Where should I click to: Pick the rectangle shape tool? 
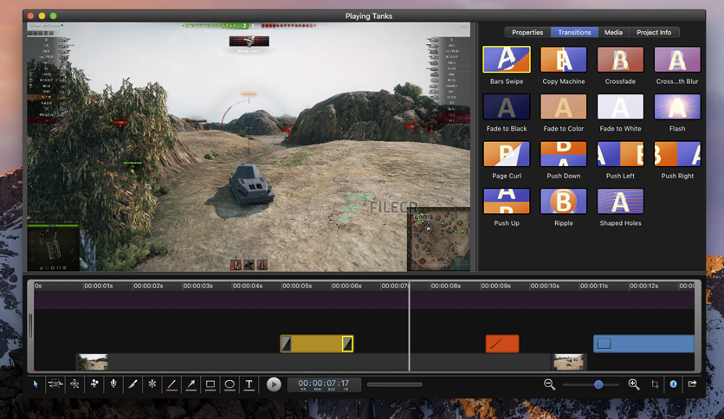(x=210, y=384)
